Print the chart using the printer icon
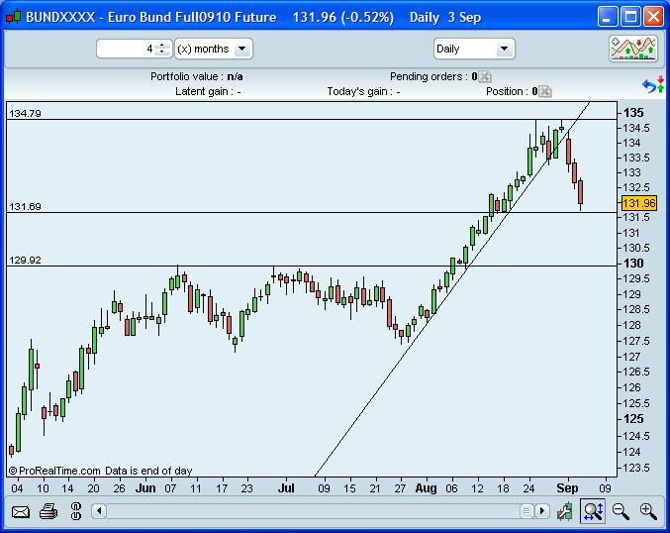The height and width of the screenshot is (533, 670). 48,511
